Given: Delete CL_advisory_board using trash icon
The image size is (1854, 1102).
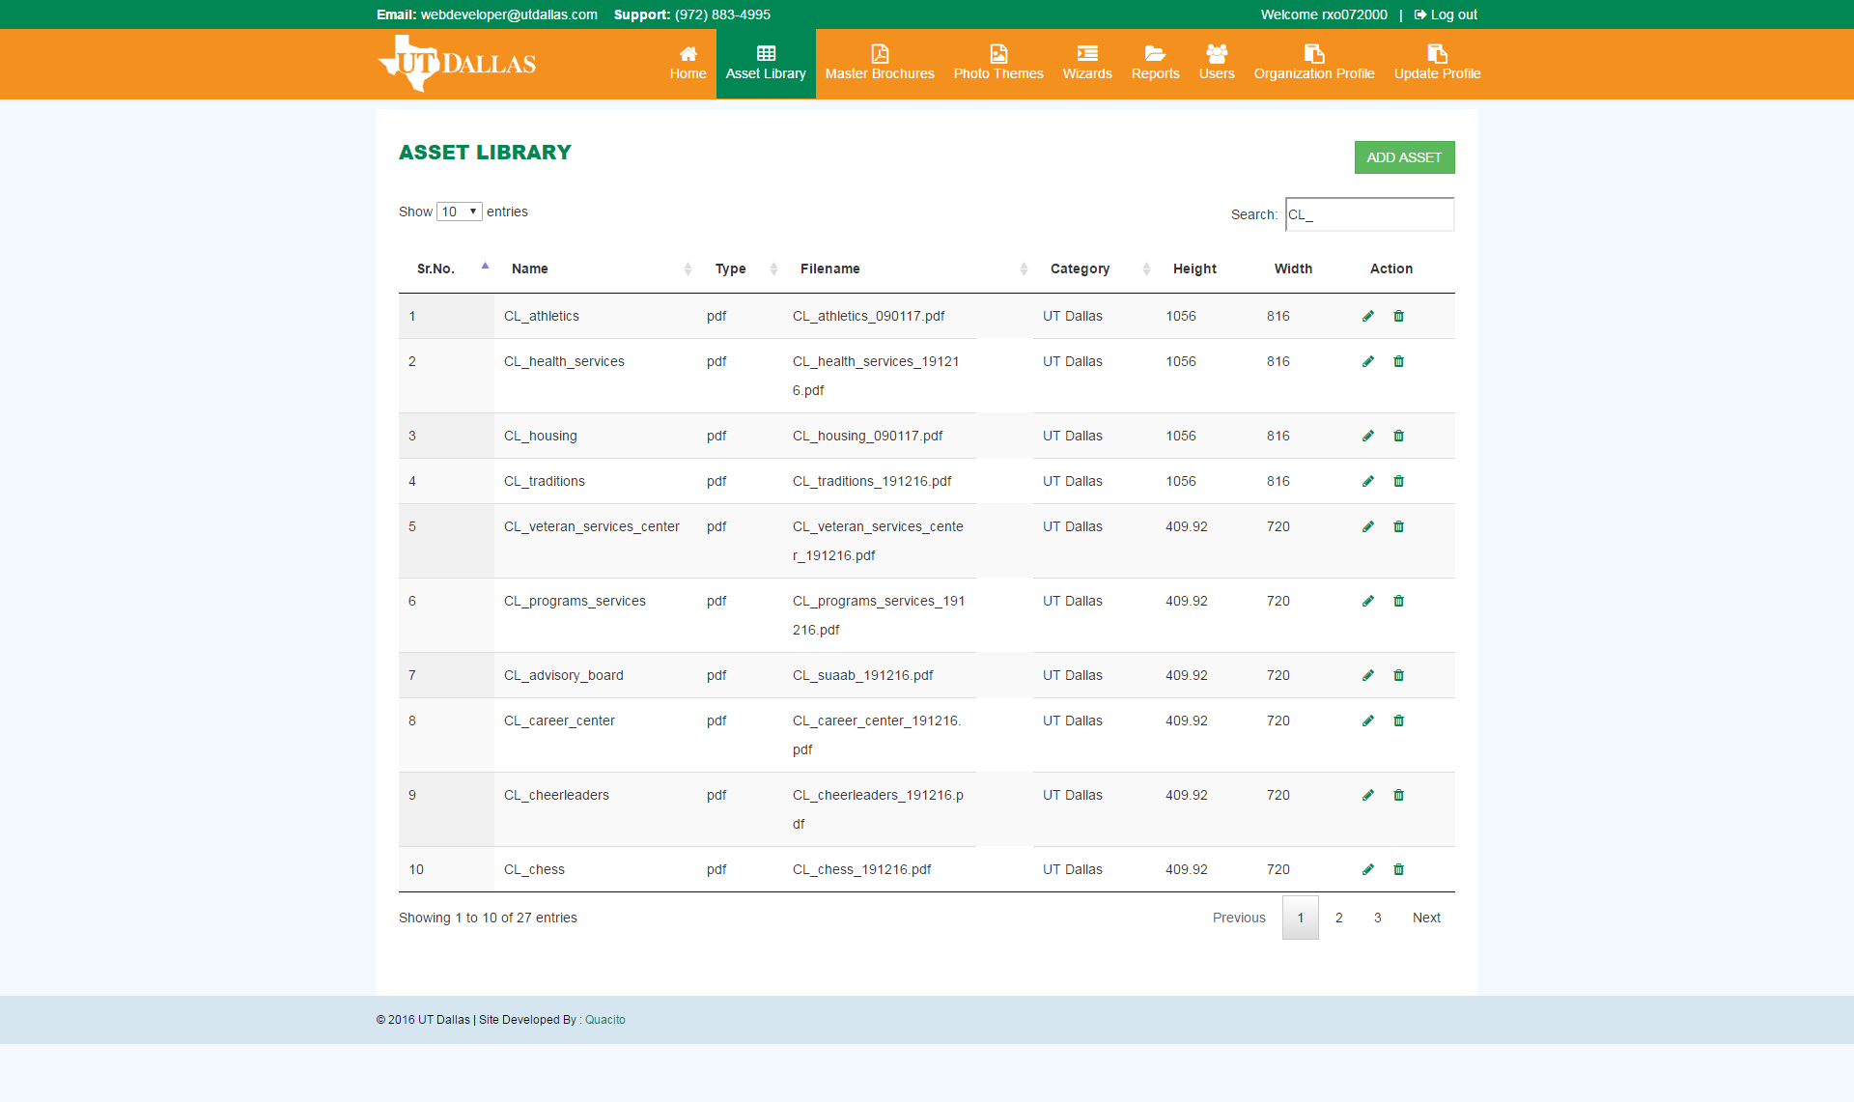Looking at the screenshot, I should point(1398,675).
